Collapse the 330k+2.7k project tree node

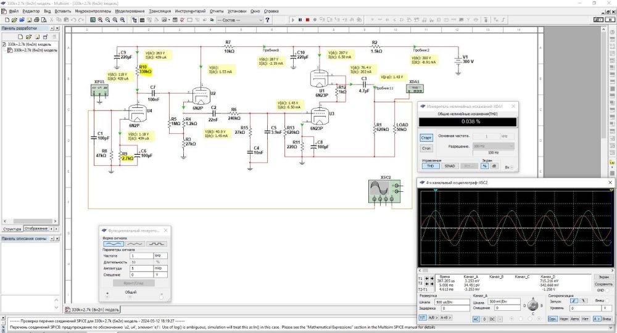4,44
